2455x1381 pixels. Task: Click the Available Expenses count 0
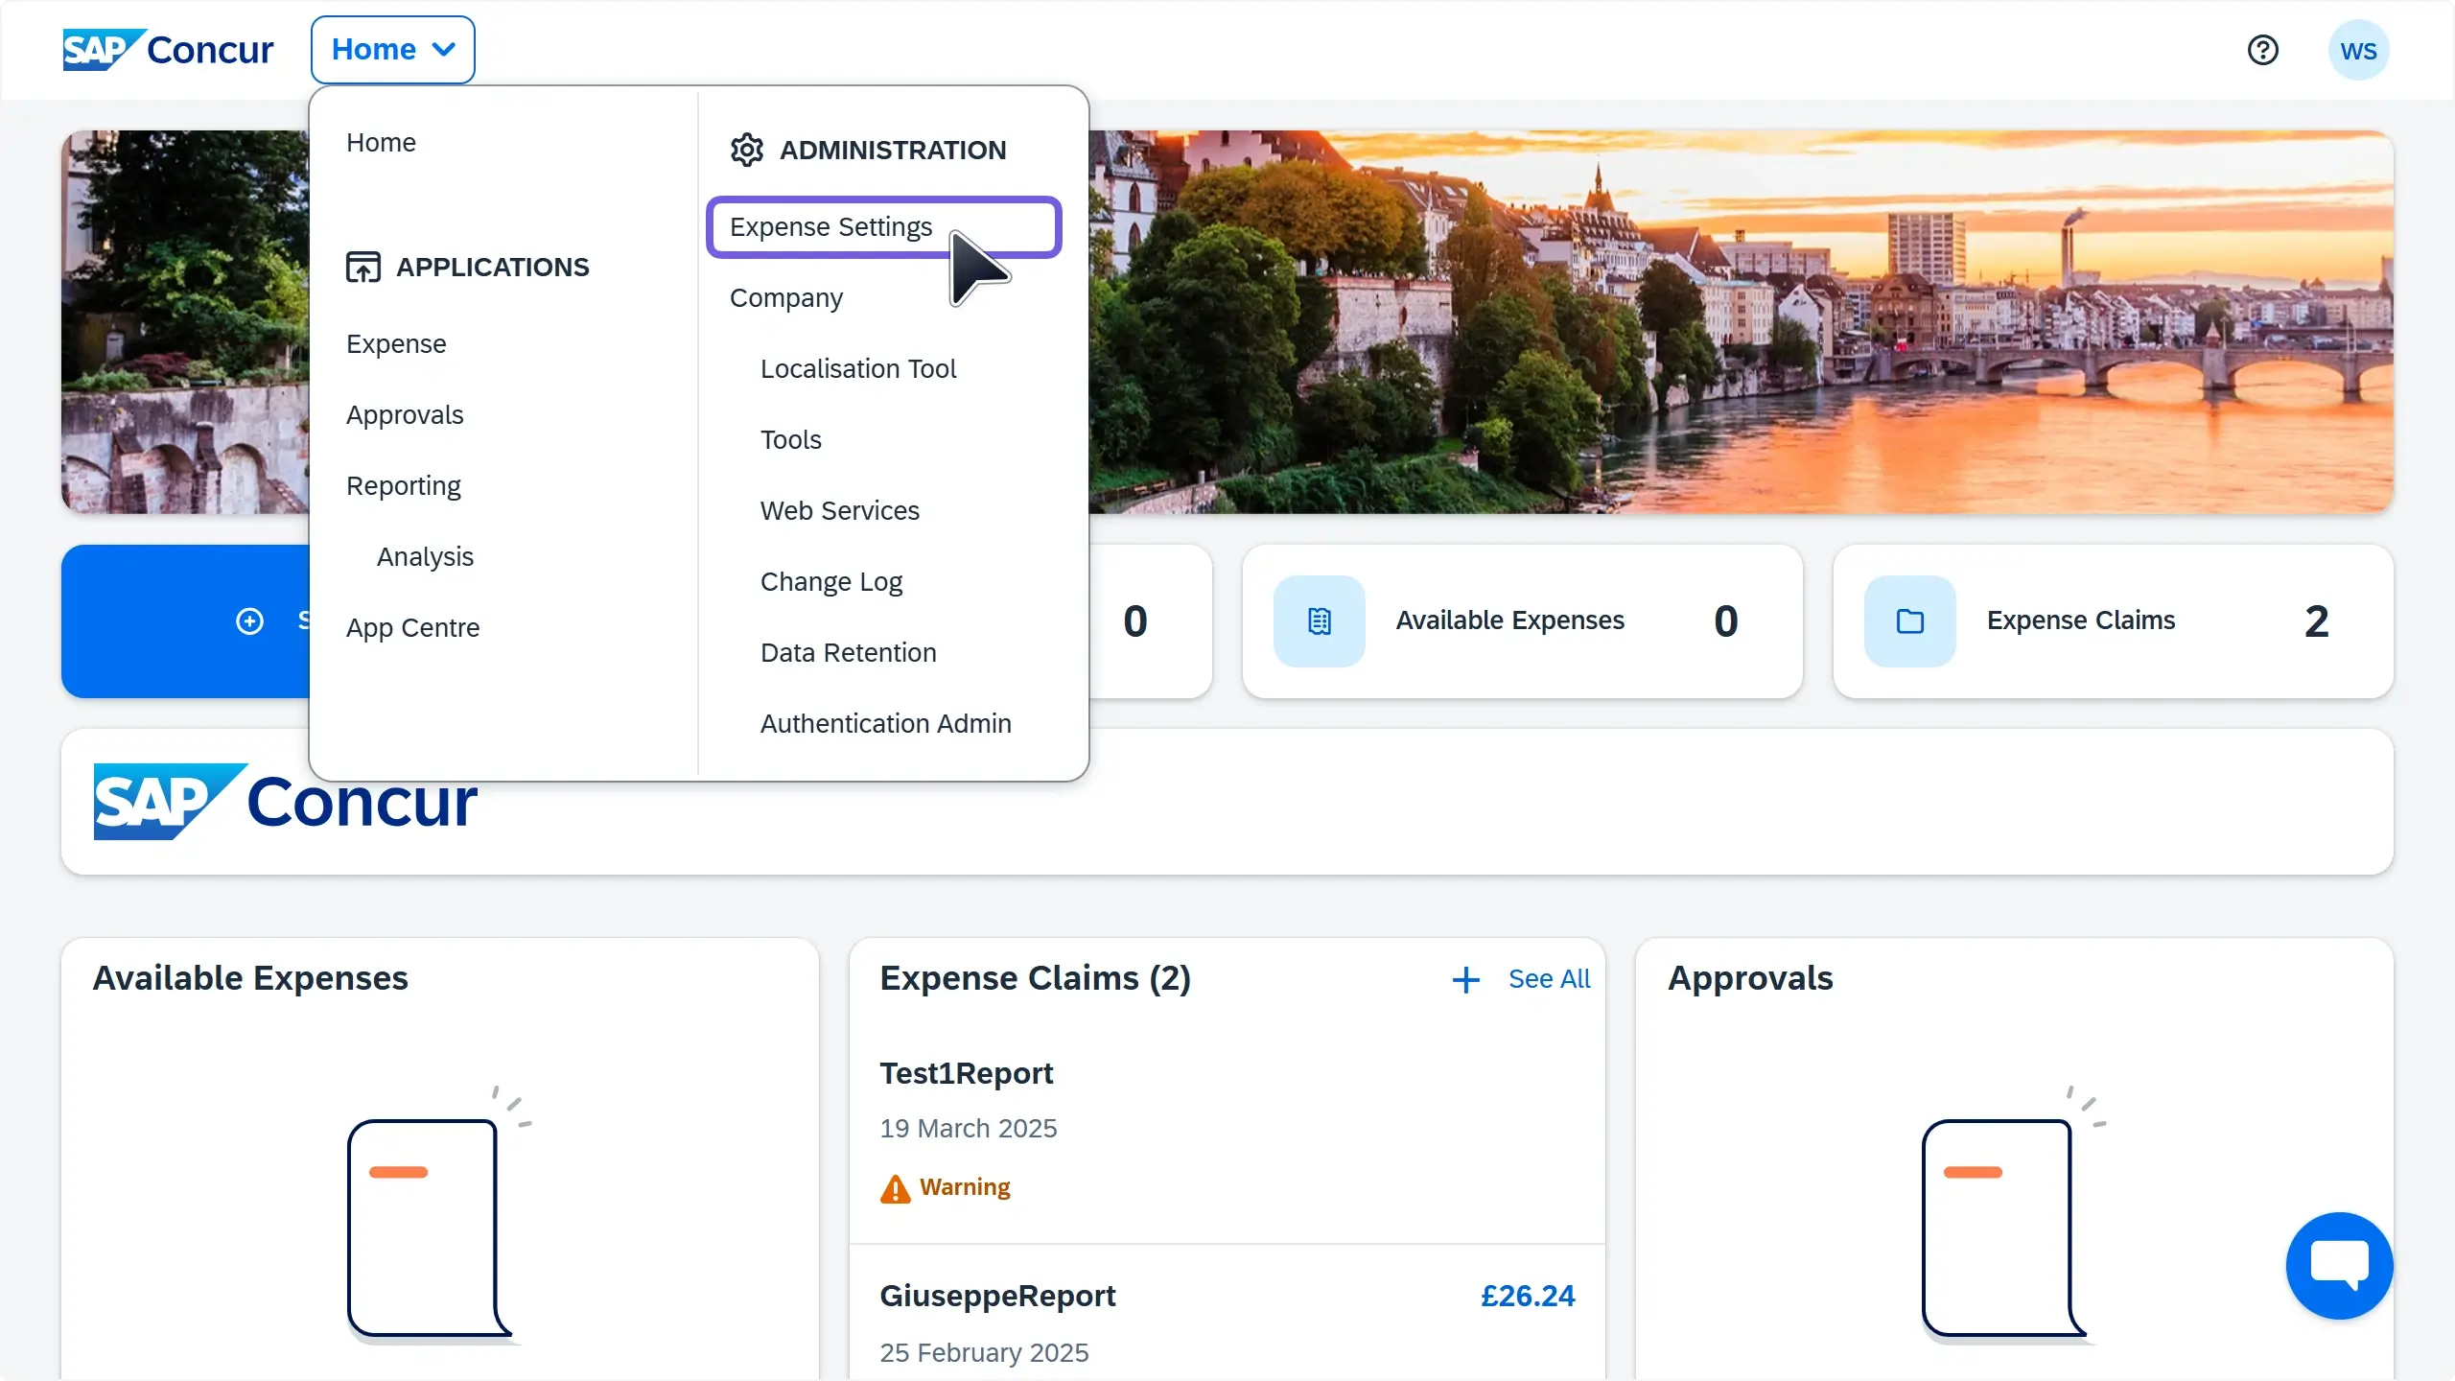[1726, 621]
